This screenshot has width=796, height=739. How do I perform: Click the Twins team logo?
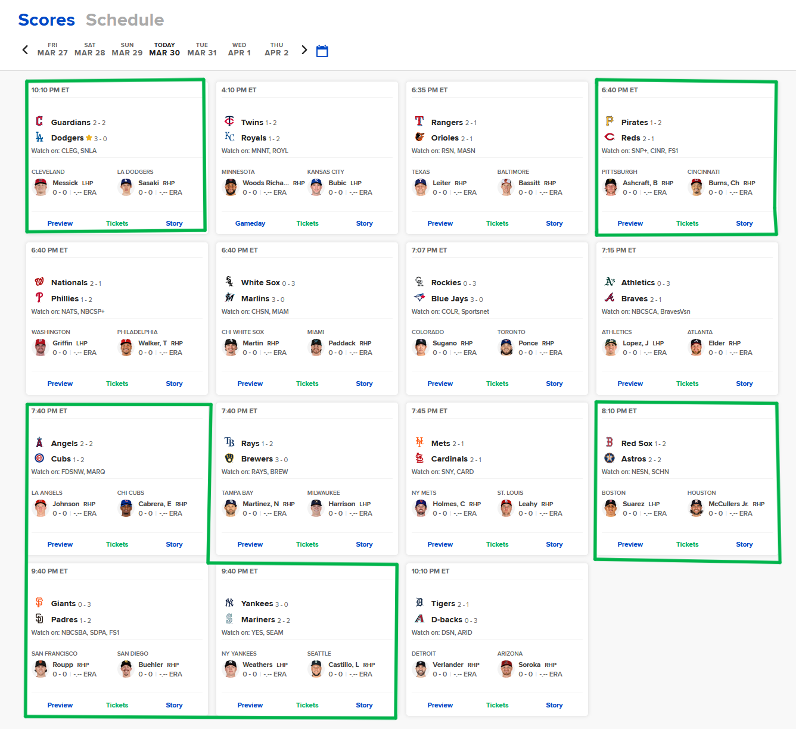[229, 121]
